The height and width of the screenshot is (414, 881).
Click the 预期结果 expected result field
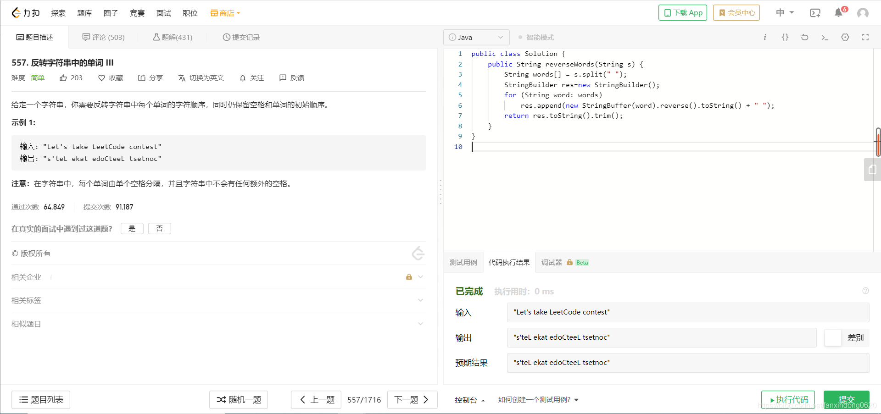[688, 363]
